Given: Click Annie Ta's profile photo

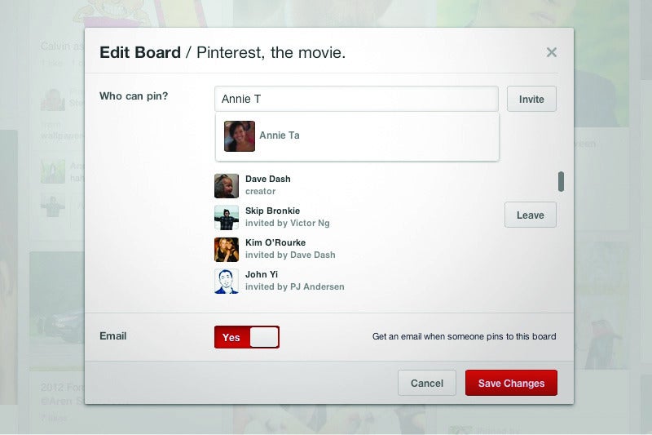Looking at the screenshot, I should coord(240,136).
